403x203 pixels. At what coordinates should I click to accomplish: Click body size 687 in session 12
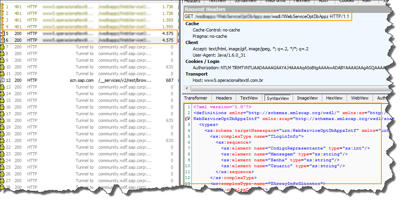tap(170, 80)
